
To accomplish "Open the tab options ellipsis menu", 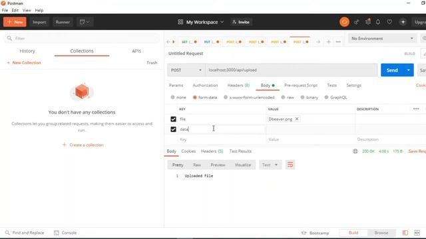I will click(x=338, y=42).
